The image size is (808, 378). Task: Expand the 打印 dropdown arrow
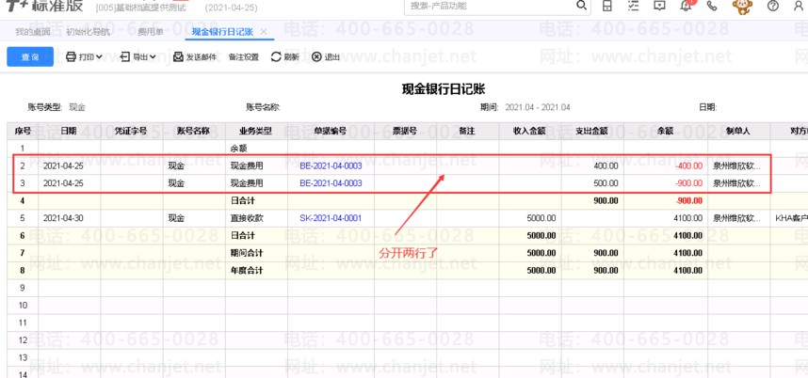(100, 57)
